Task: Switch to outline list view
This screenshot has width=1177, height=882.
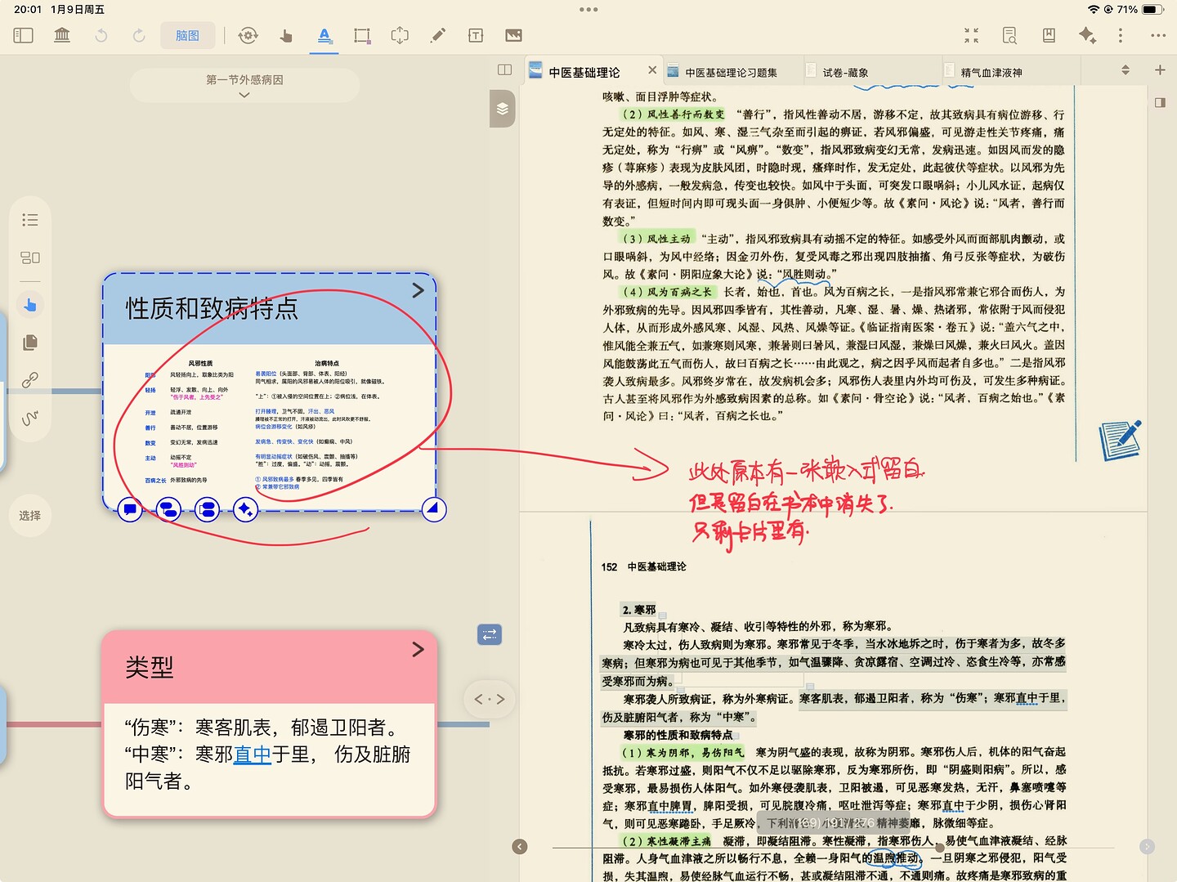Action: point(30,220)
